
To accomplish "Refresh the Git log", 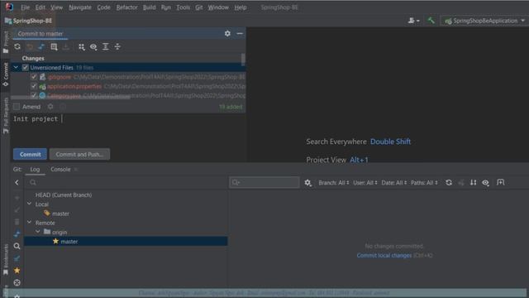I will click(449, 182).
